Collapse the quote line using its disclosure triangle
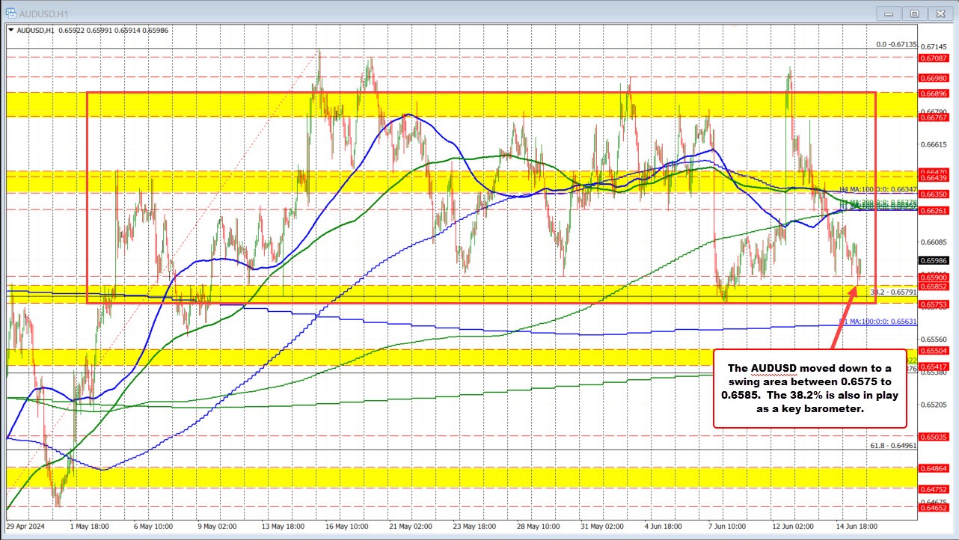 coord(11,31)
